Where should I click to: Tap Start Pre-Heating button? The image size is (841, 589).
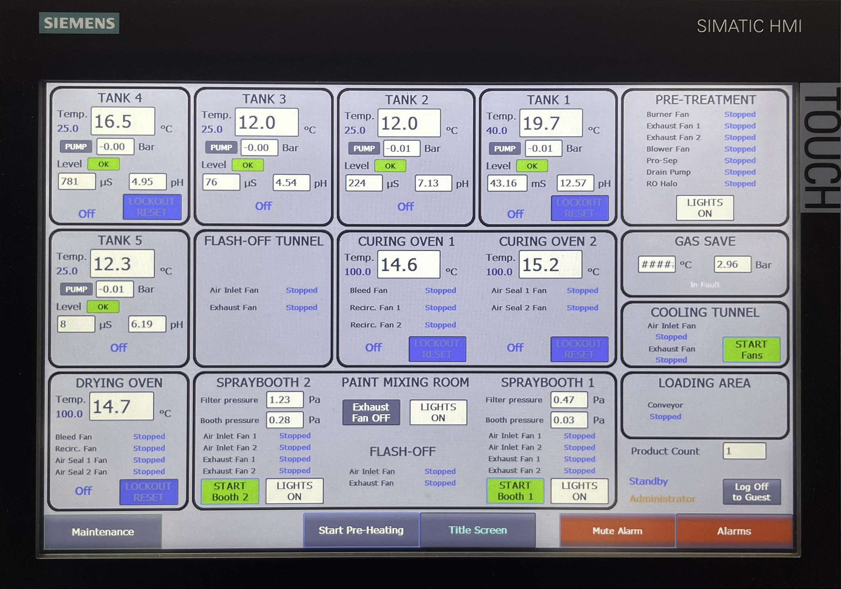[361, 530]
